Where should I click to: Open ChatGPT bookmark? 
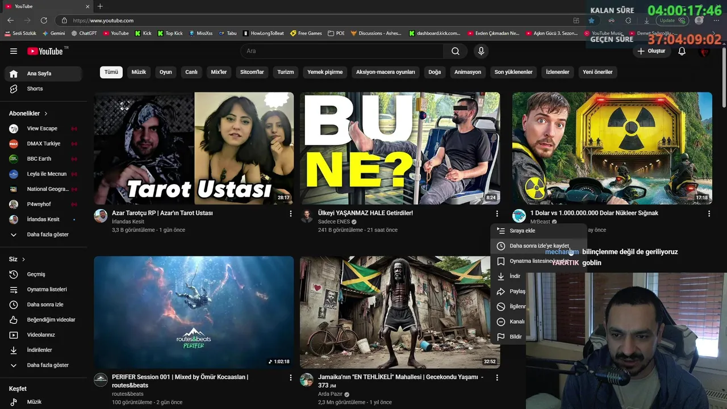coord(84,34)
